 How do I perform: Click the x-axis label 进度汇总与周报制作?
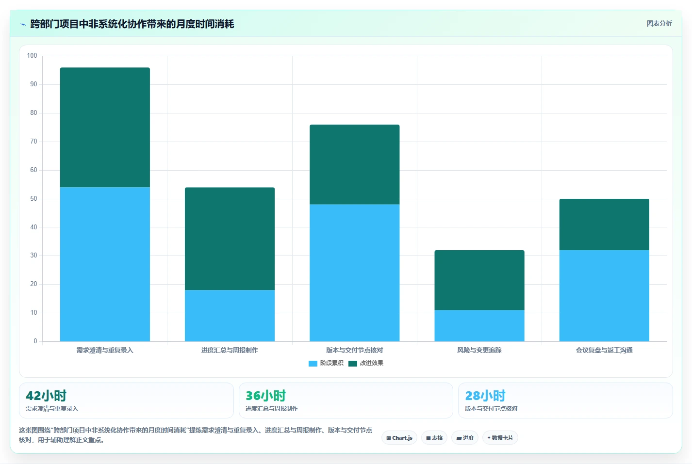point(230,350)
